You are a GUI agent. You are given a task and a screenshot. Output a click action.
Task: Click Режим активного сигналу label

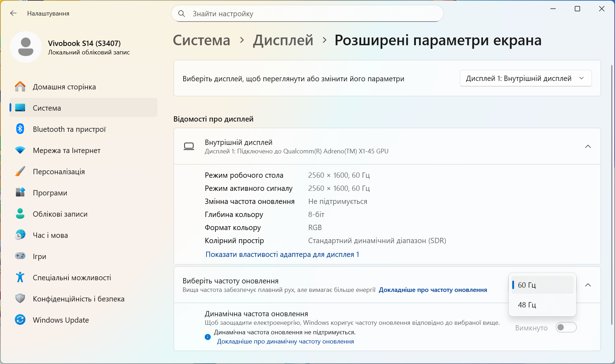point(249,188)
